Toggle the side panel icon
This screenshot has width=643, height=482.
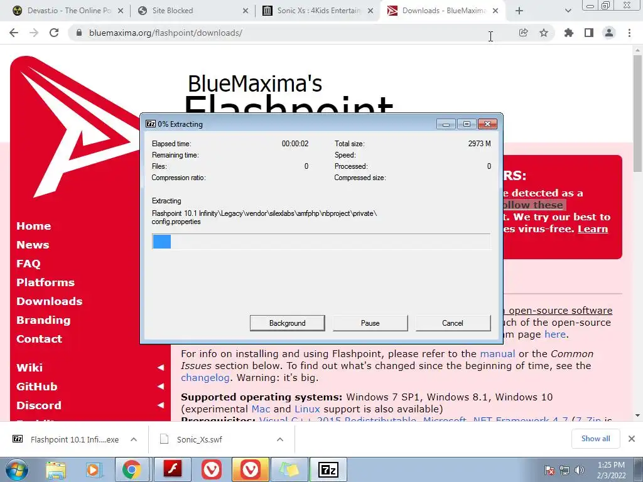point(589,33)
